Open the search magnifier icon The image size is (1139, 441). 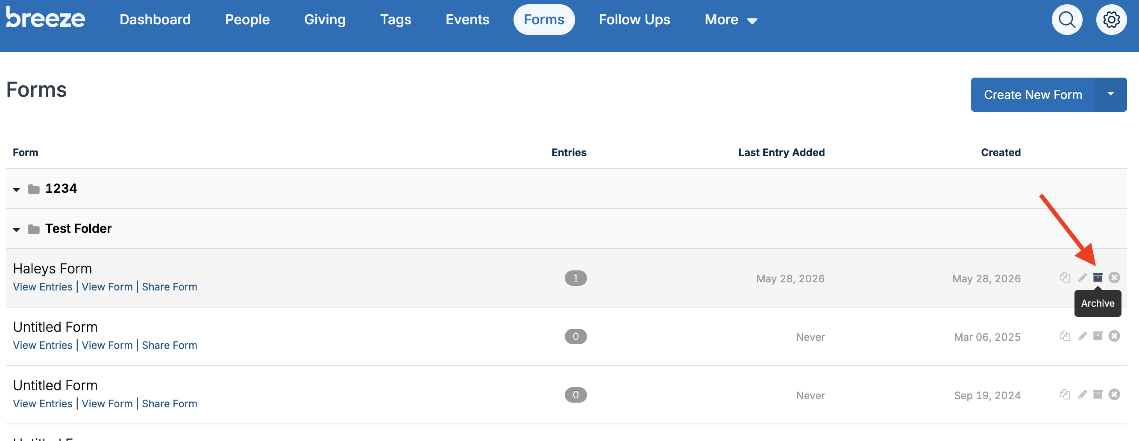[1066, 20]
